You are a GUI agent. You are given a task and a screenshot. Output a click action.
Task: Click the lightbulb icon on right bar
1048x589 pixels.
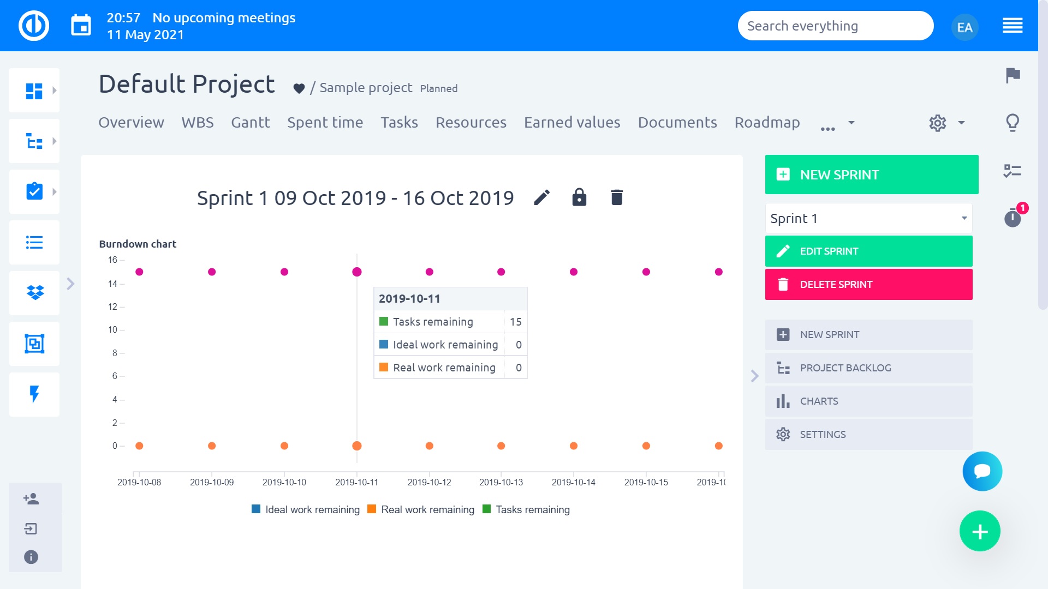point(1013,123)
